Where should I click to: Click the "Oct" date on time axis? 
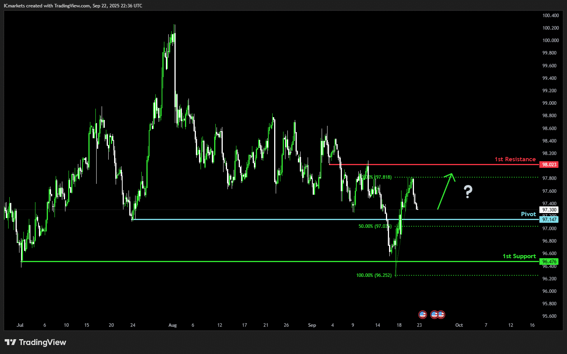point(459,325)
